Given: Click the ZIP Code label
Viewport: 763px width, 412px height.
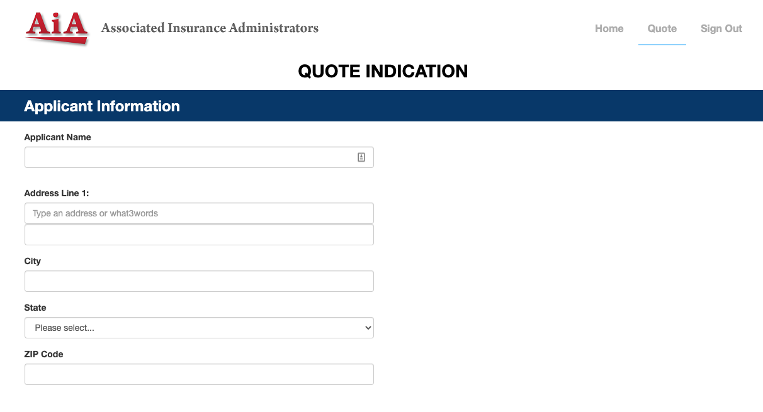Looking at the screenshot, I should (43, 354).
